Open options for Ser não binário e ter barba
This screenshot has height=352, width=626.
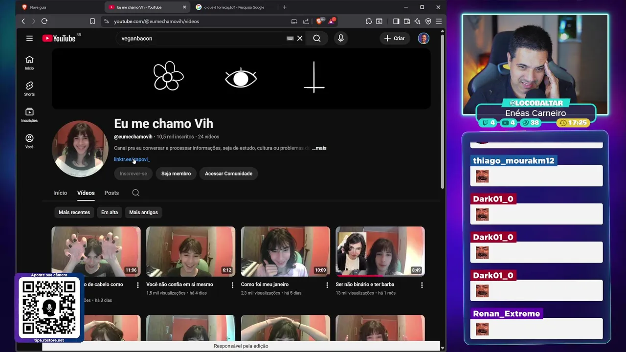point(422,285)
